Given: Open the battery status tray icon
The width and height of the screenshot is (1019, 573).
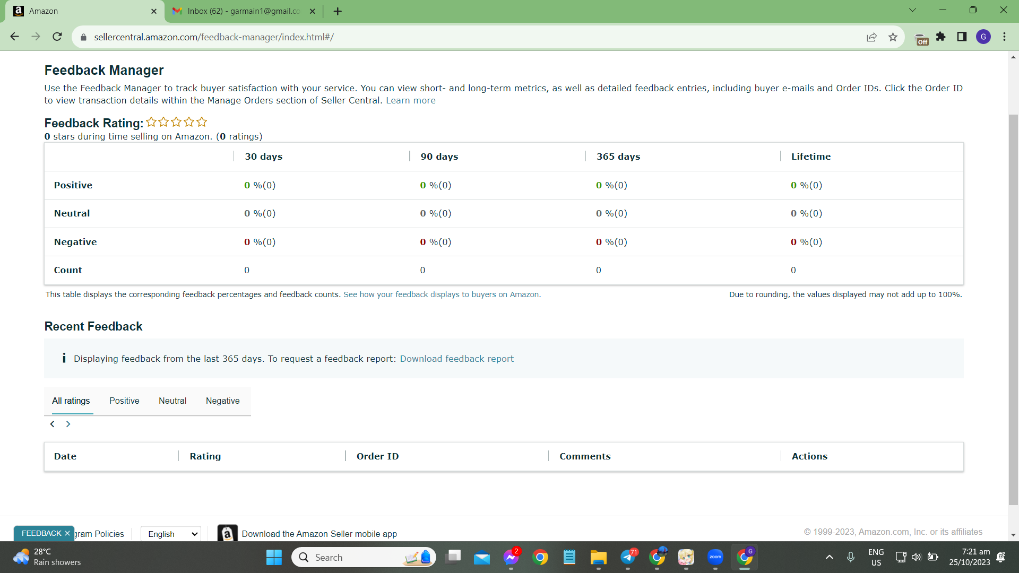Looking at the screenshot, I should click(932, 557).
